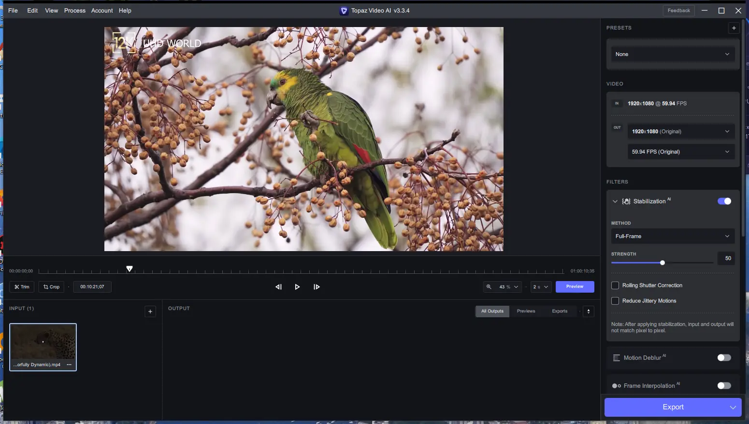Open the Process menu

75,11
